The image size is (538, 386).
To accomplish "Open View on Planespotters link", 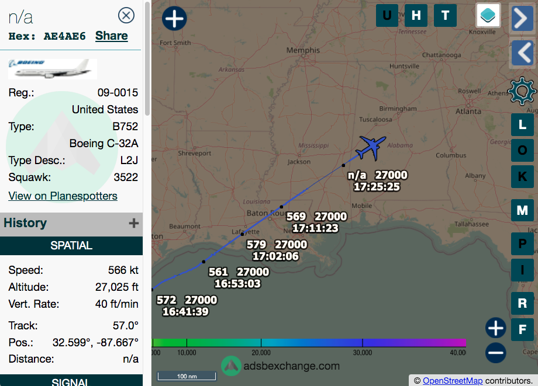I will (x=63, y=196).
